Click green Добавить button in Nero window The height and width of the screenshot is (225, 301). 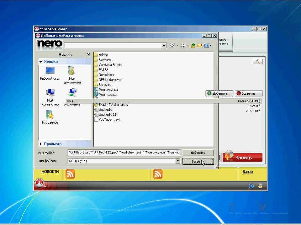pos(219,93)
